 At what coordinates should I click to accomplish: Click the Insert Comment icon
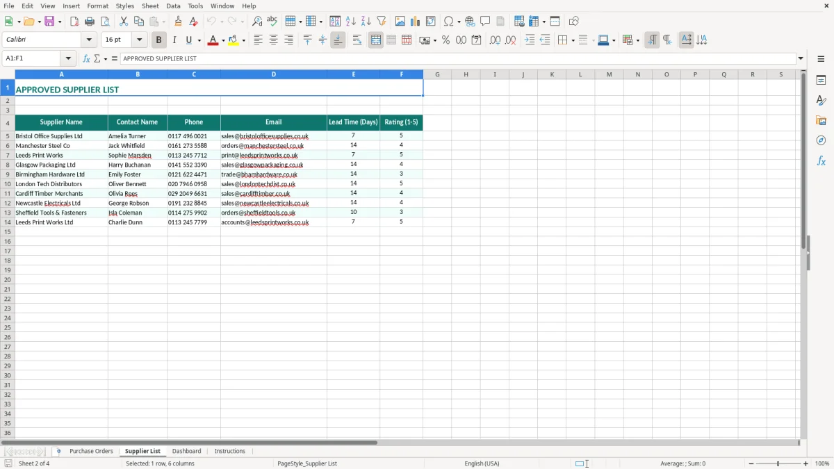click(x=485, y=22)
